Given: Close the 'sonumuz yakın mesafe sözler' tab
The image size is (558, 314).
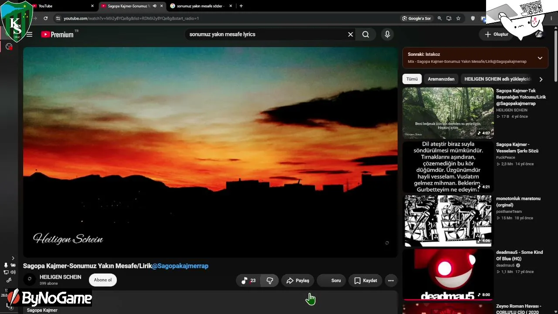Looking at the screenshot, I should 231,6.
